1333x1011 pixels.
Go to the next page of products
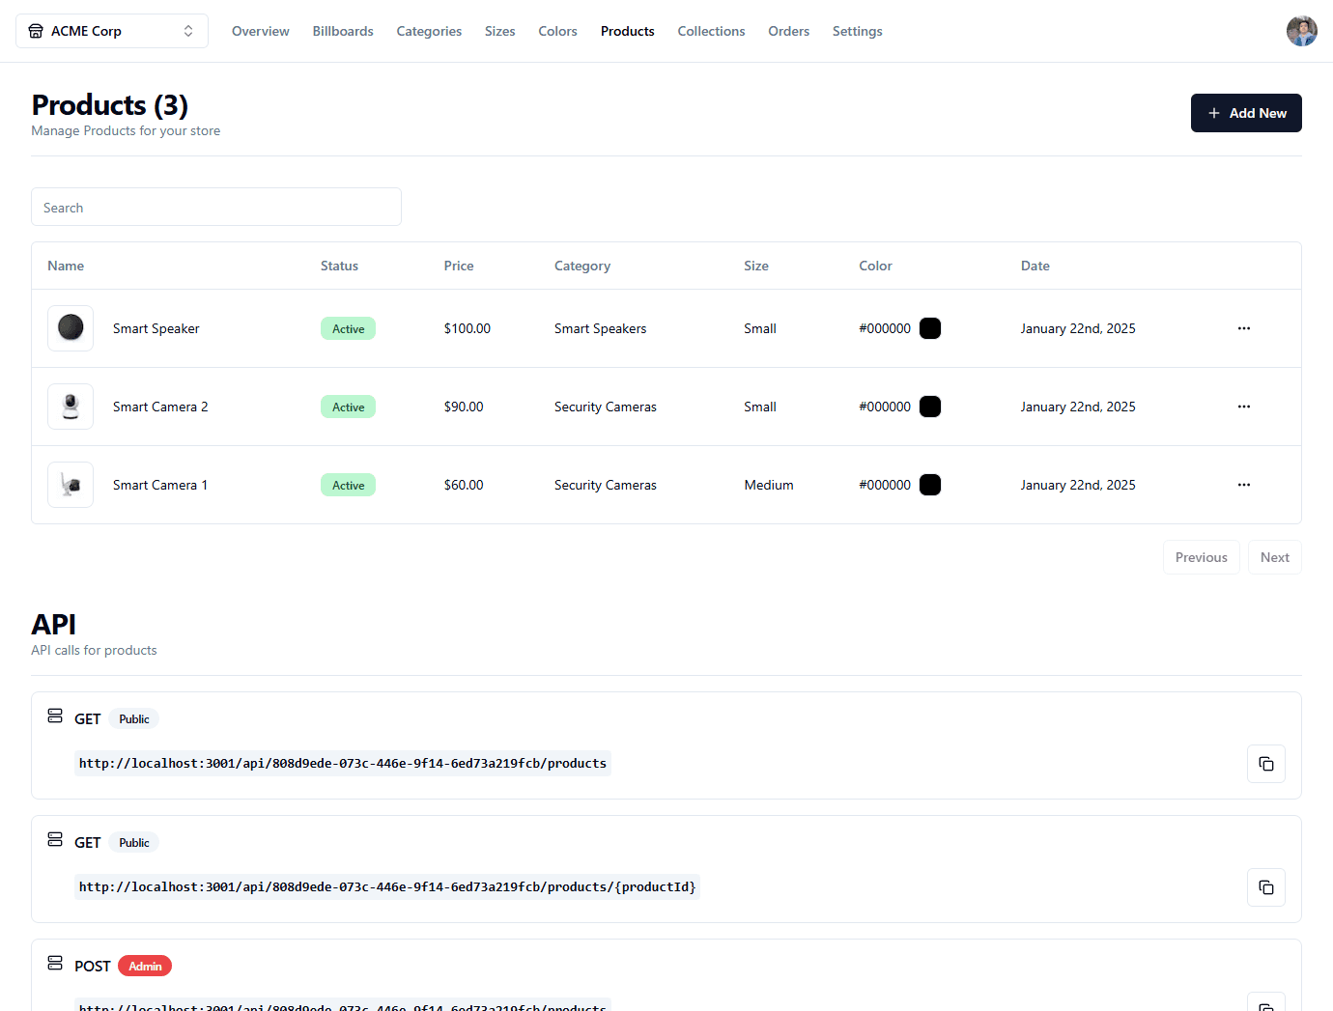1274,557
